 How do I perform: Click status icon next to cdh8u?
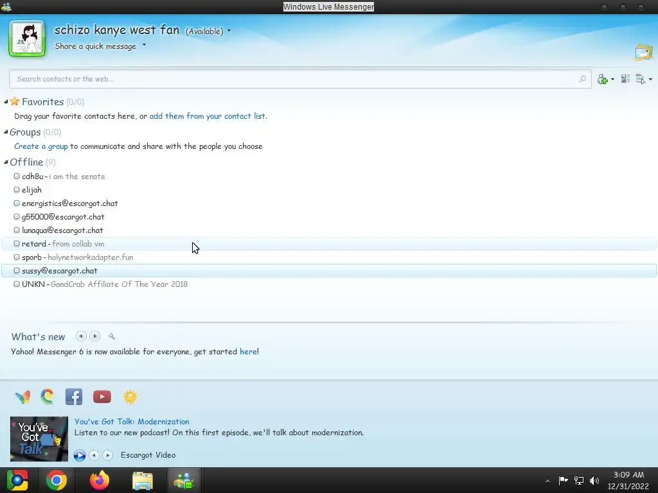pyautogui.click(x=17, y=176)
